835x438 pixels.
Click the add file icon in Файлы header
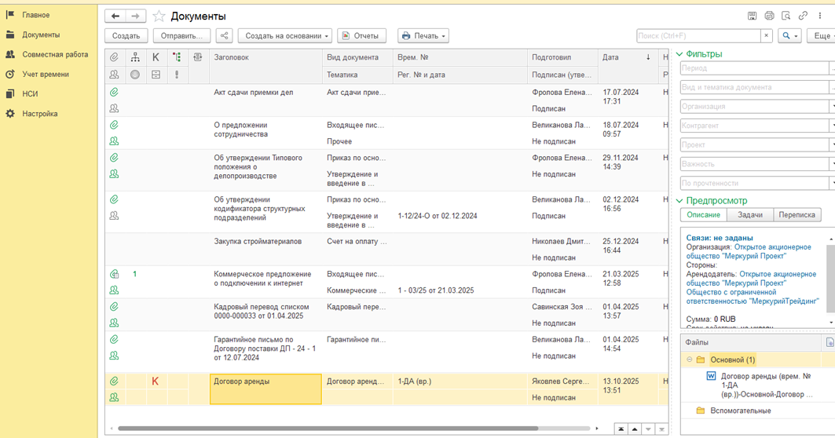coord(830,342)
